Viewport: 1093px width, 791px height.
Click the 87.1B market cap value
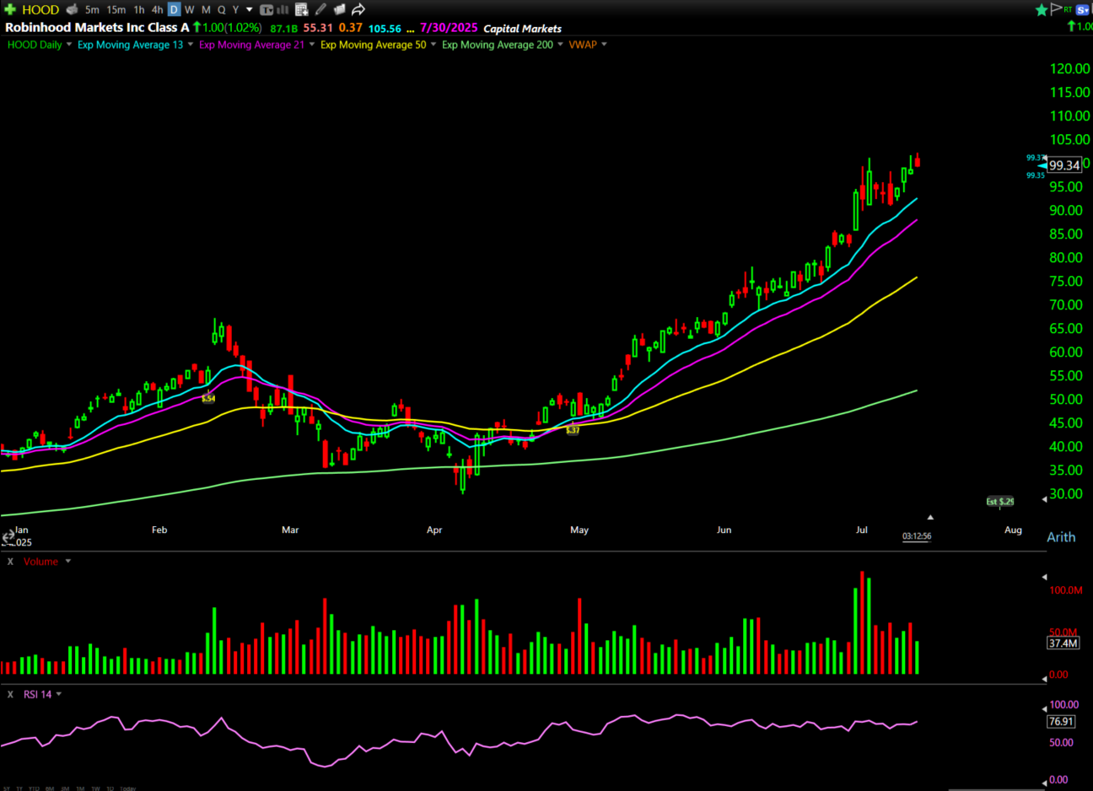pyautogui.click(x=284, y=29)
